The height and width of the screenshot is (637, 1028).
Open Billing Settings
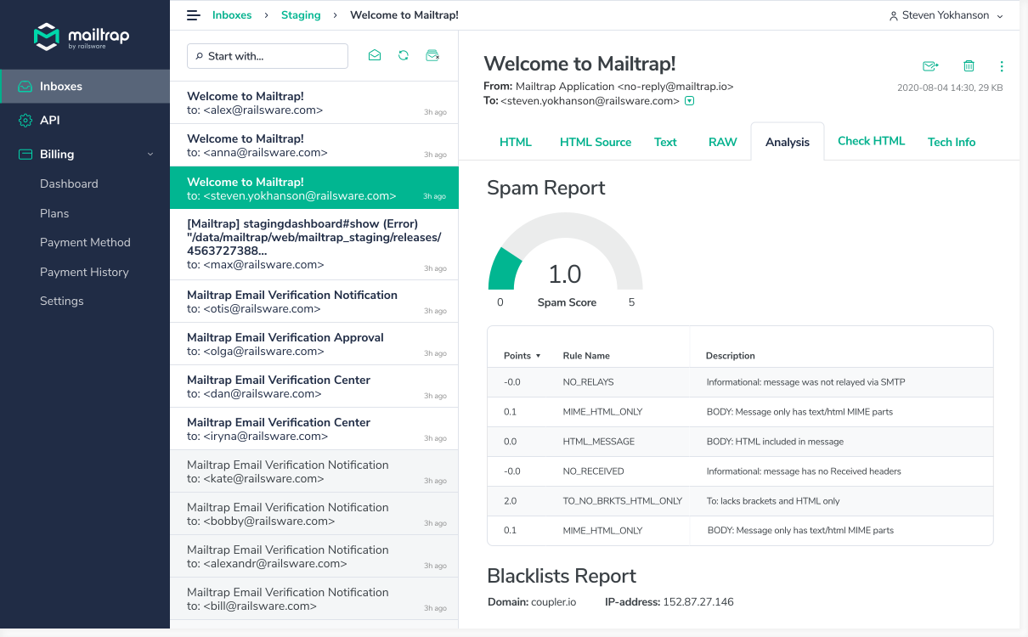click(x=62, y=301)
